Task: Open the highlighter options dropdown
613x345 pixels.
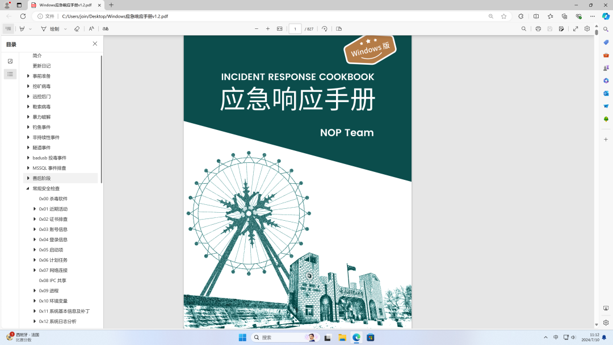Action: [x=30, y=28]
